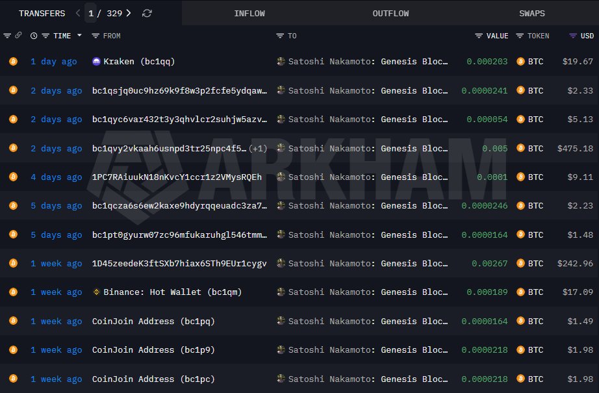Click the clock icon beside TIME
This screenshot has height=393, width=599.
coord(34,36)
